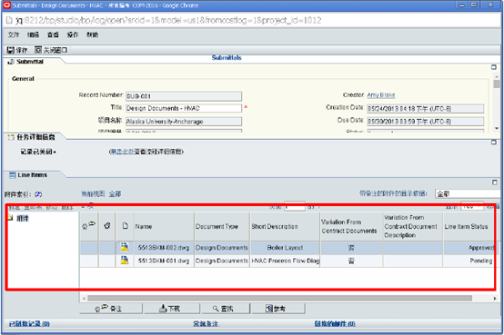Click the comments column header icon
Image resolution: width=504 pixels, height=335 pixels.
(89, 225)
